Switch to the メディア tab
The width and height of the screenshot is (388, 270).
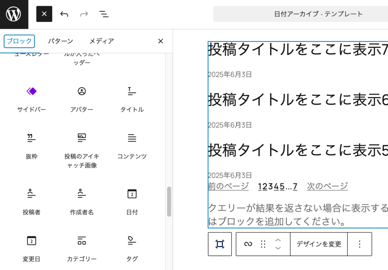101,41
